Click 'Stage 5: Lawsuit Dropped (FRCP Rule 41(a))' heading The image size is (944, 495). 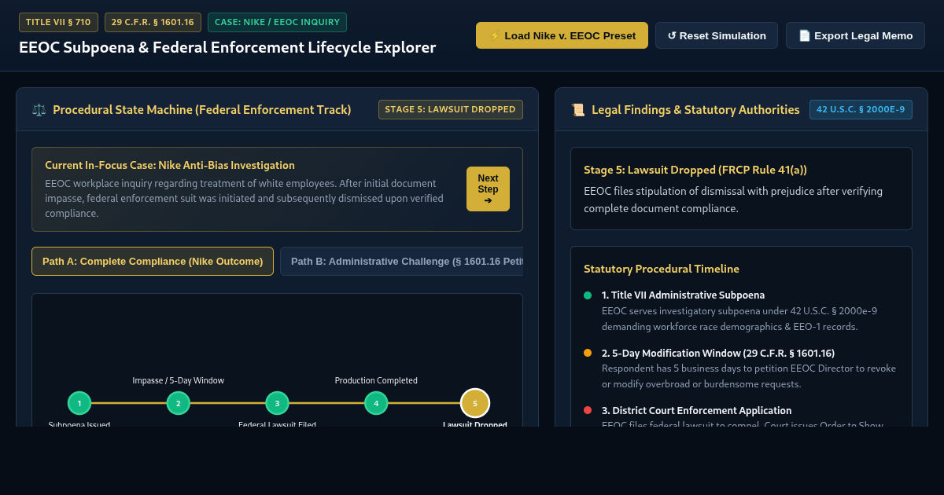click(x=695, y=170)
